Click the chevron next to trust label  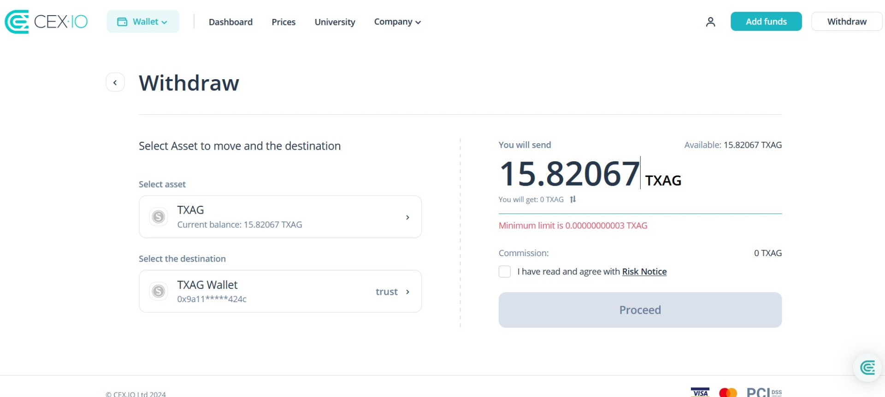(407, 292)
